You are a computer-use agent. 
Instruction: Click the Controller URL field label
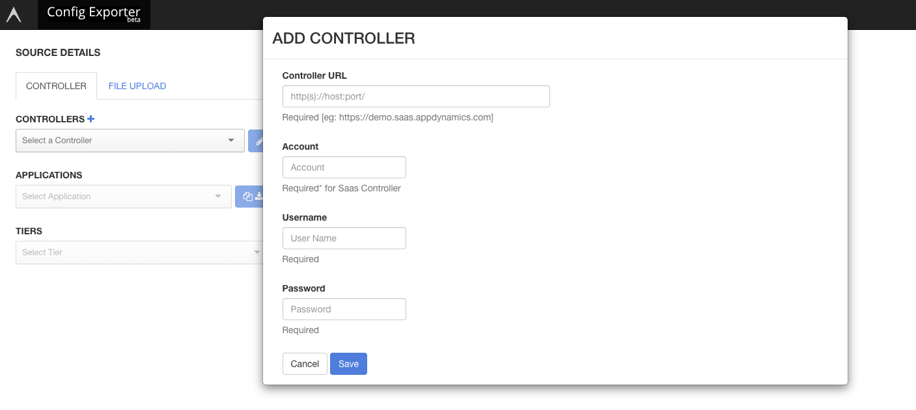click(314, 75)
